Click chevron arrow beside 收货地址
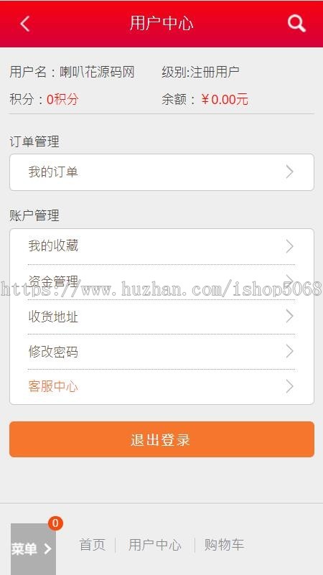This screenshot has height=575, width=323. point(290,316)
